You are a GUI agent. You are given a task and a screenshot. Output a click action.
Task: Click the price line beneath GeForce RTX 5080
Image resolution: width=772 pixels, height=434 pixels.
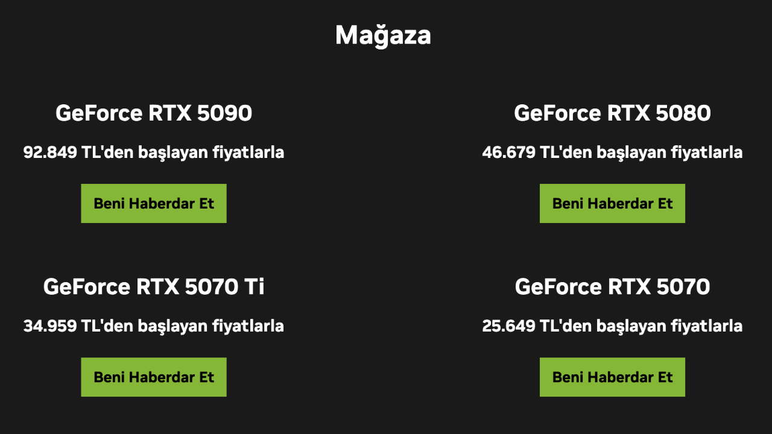612,153
